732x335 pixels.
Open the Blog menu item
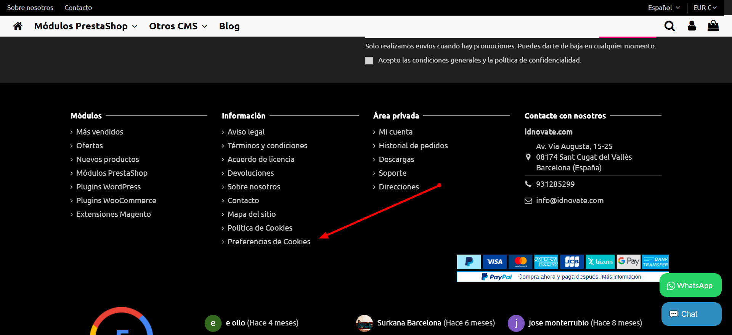pyautogui.click(x=229, y=26)
